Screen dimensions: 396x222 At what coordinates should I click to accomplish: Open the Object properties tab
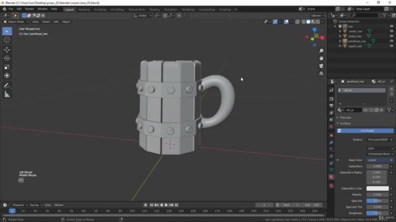pyautogui.click(x=332, y=136)
